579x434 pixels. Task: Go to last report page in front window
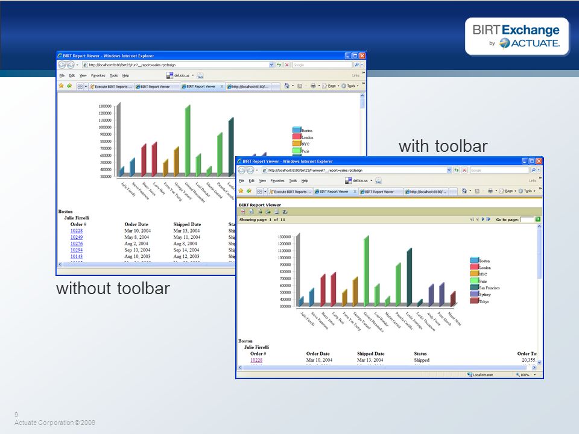point(488,219)
